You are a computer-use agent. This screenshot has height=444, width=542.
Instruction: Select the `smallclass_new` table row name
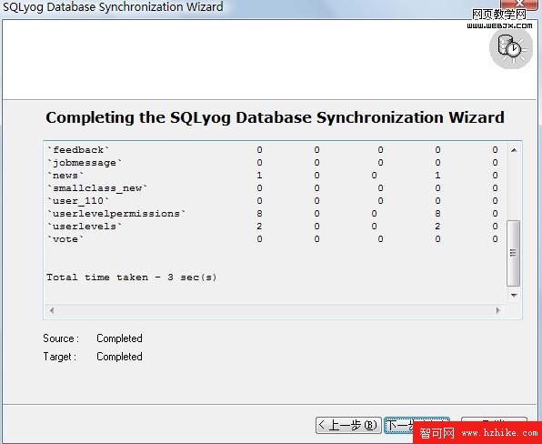(97, 188)
